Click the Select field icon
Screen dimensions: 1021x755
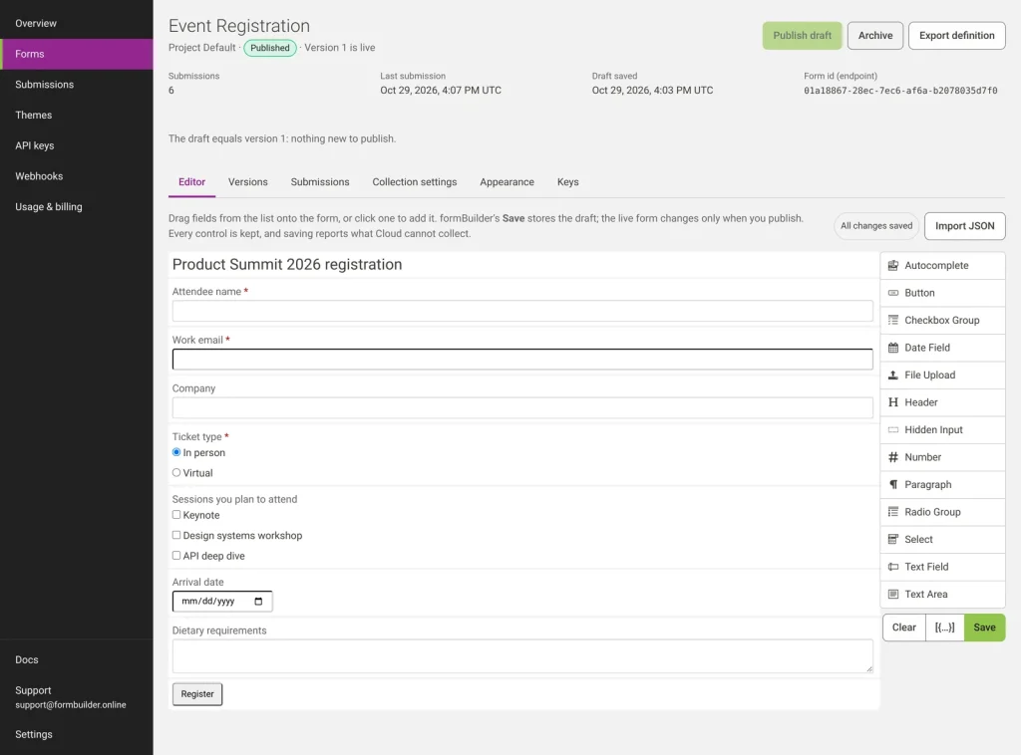click(x=892, y=539)
